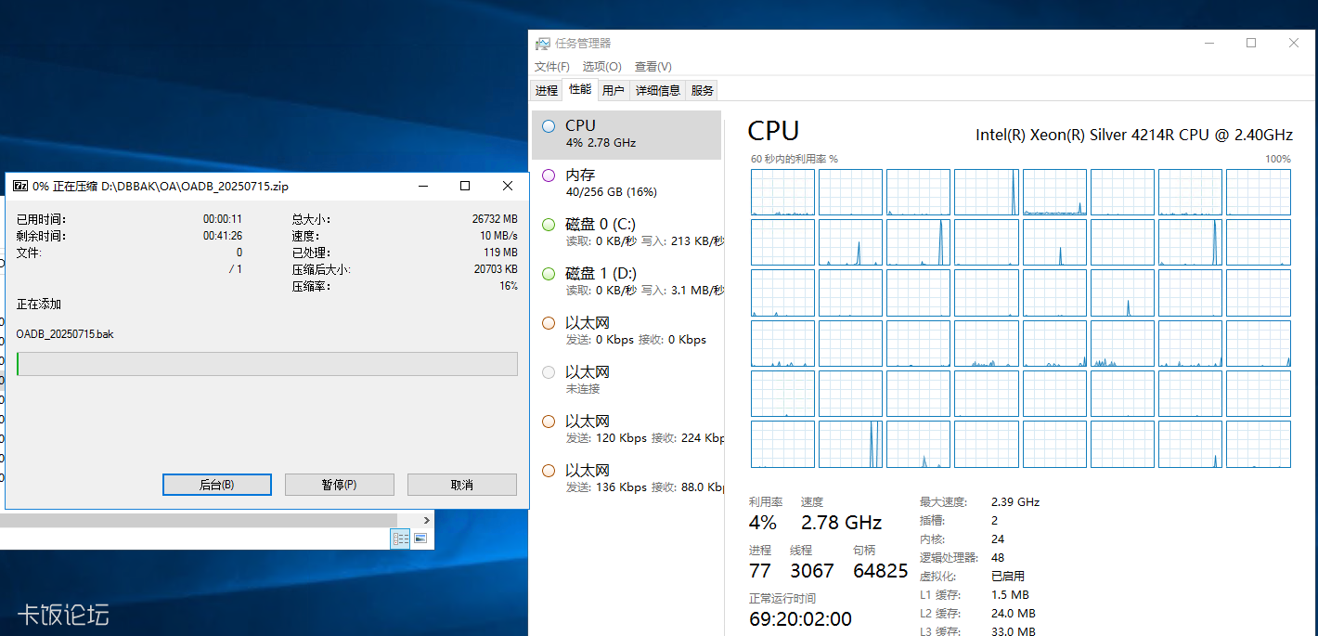The width and height of the screenshot is (1318, 636).
Task: Click the compression progress bar
Action: pos(267,364)
